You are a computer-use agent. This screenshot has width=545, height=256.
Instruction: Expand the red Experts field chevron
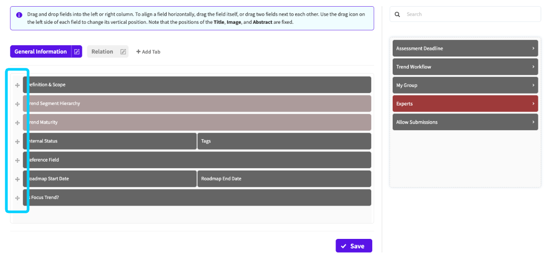533,104
